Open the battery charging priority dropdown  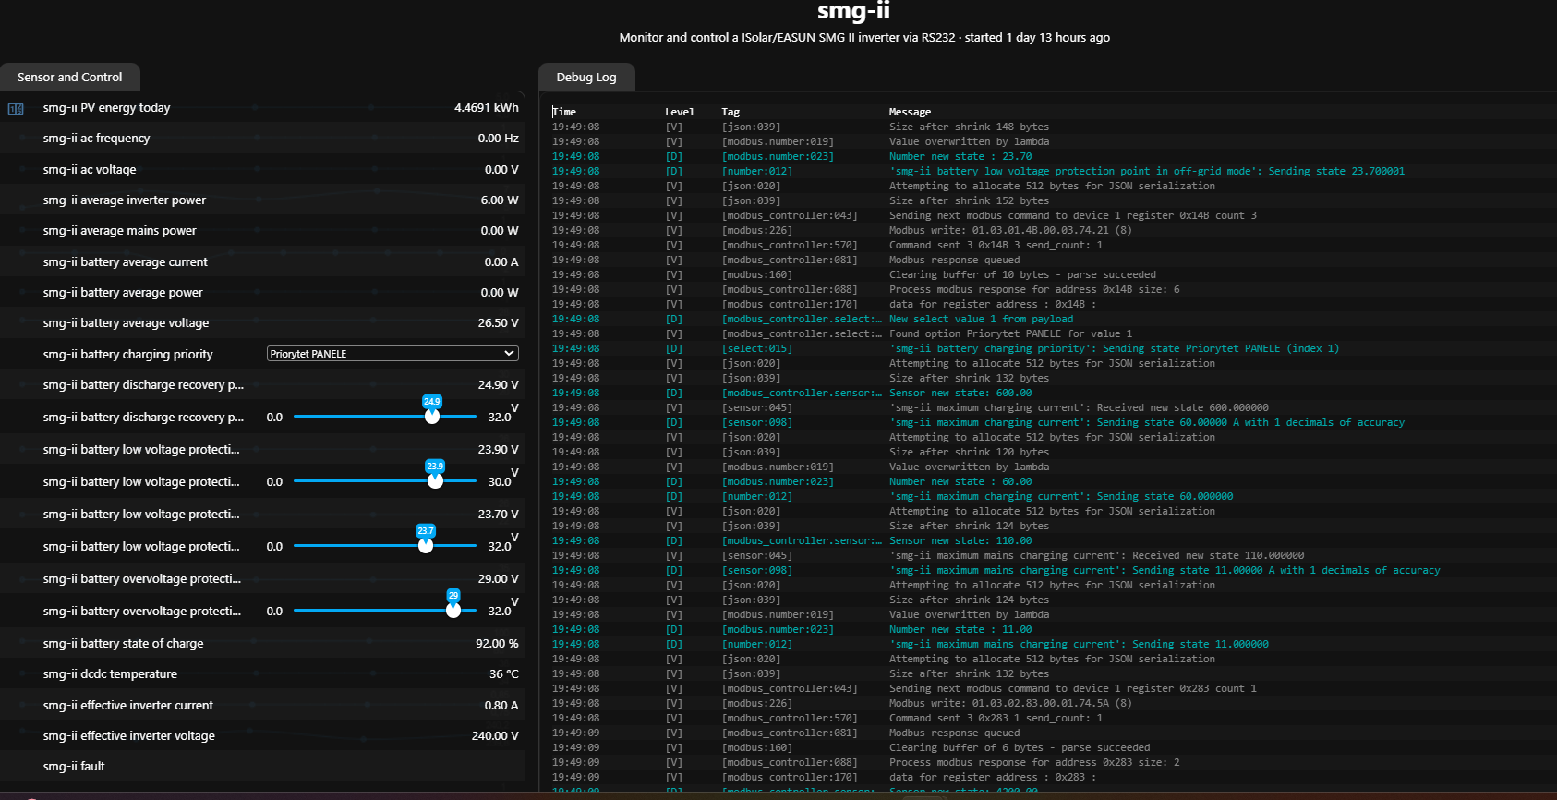[x=392, y=354]
